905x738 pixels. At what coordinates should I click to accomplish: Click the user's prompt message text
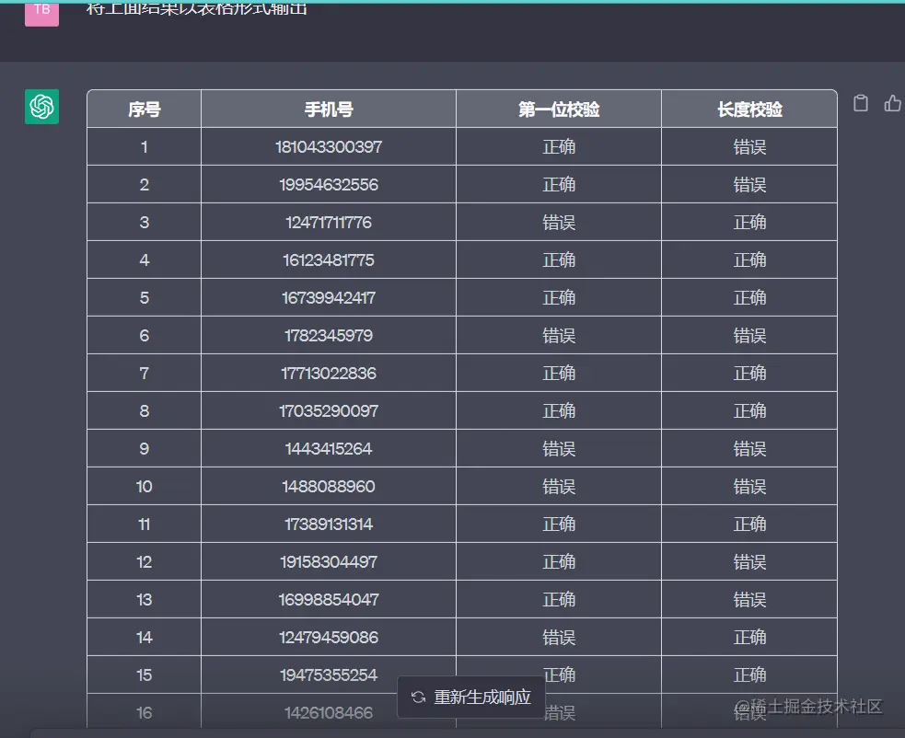pyautogui.click(x=197, y=9)
